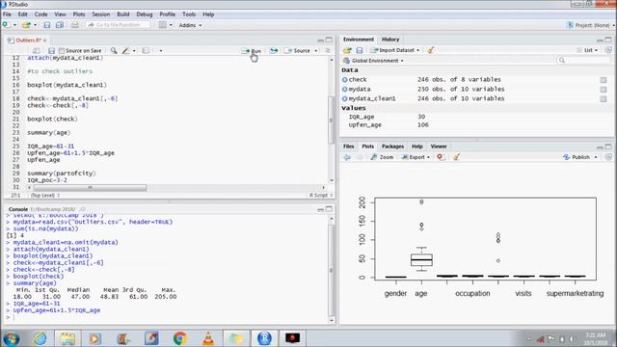
Task: Switch to the Files tab
Action: (x=349, y=147)
